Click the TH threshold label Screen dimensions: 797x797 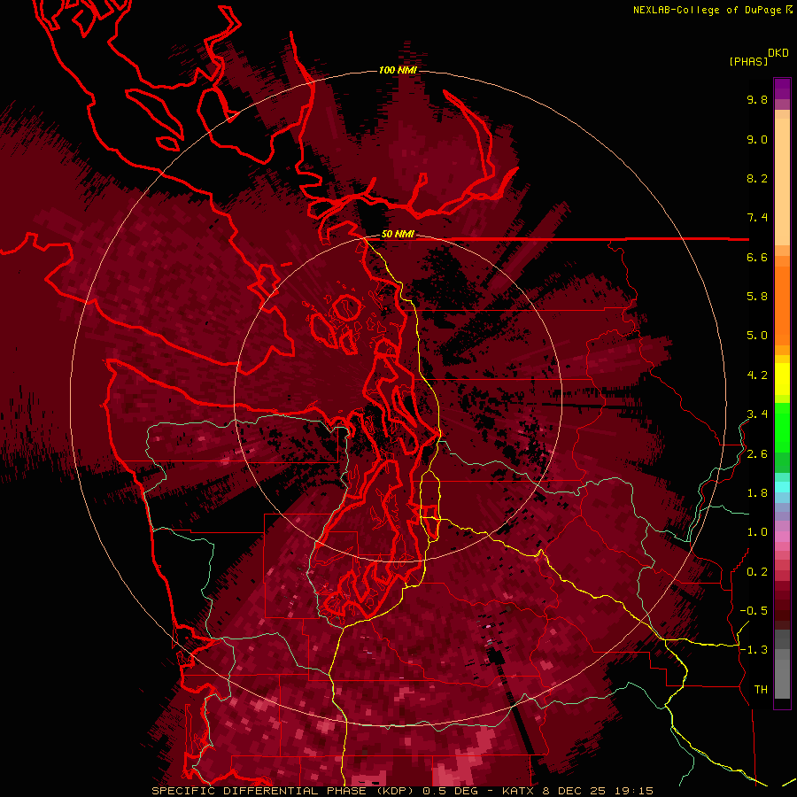point(761,690)
